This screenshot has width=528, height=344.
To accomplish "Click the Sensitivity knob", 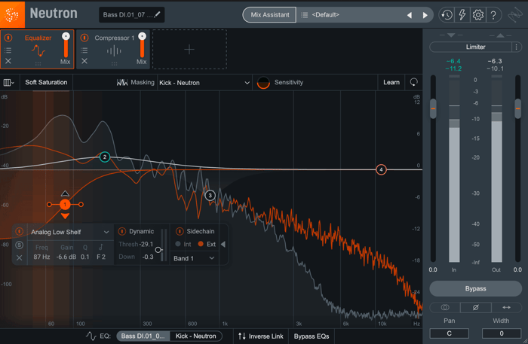I will 263,83.
